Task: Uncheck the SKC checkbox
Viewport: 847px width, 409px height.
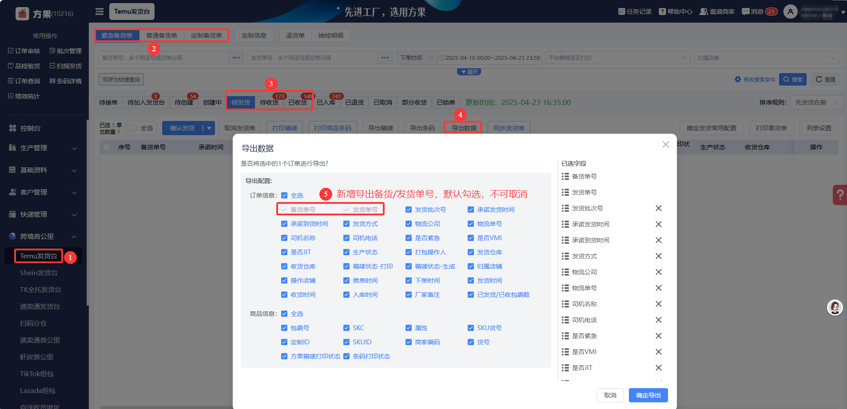Action: tap(346, 328)
